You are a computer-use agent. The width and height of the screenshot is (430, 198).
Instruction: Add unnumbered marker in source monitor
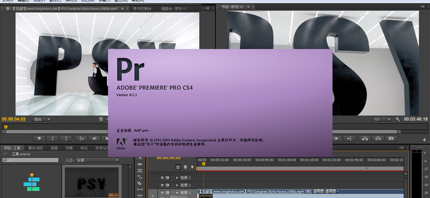39,139
